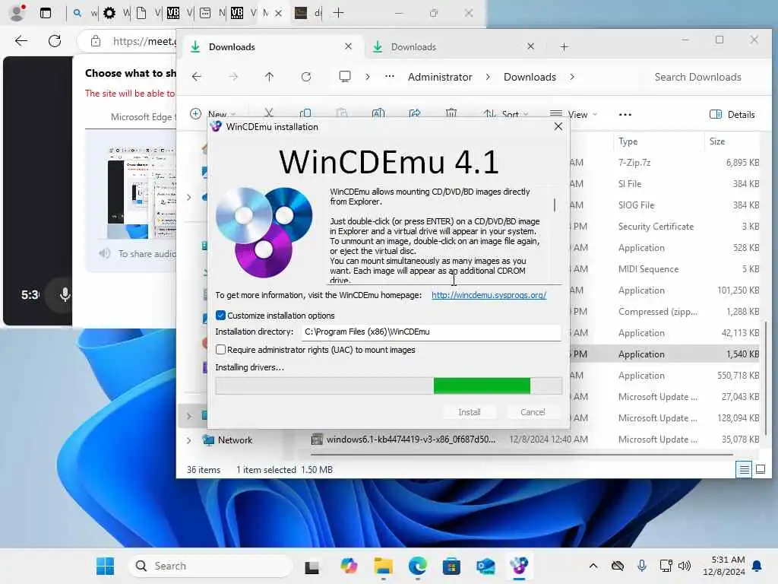The height and width of the screenshot is (584, 778).
Task: Open the volume control in system tray
Action: point(685,566)
